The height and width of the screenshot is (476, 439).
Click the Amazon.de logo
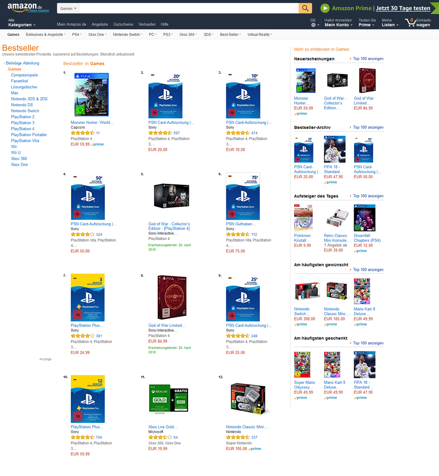[28, 8]
